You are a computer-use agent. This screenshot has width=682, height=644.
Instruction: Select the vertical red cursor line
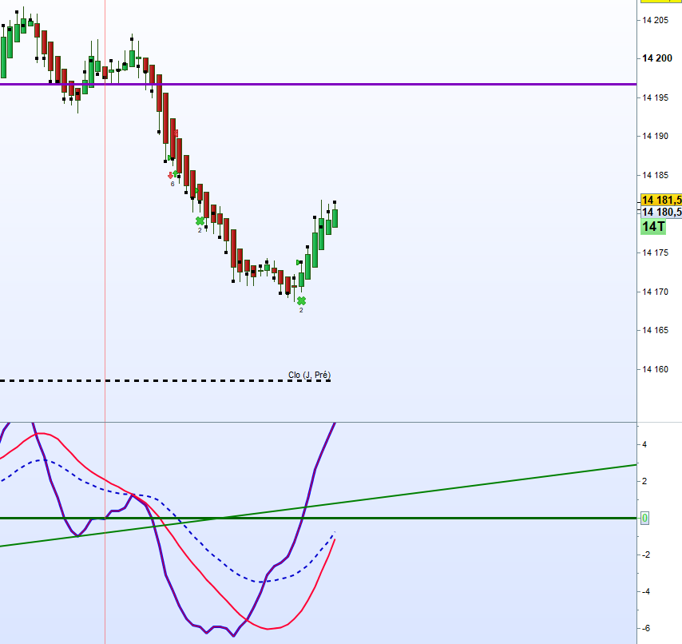(105, 322)
